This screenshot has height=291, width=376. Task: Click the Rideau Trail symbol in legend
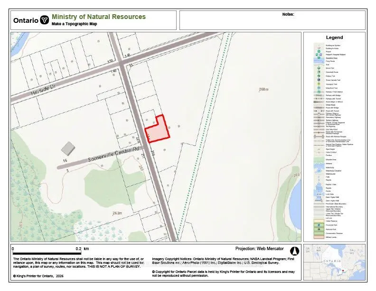[x=319, y=76]
